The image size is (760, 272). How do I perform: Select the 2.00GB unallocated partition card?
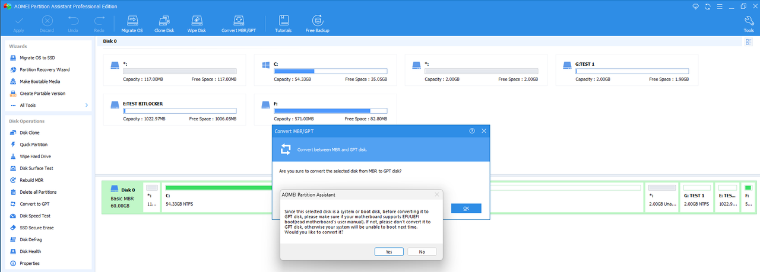point(476,71)
